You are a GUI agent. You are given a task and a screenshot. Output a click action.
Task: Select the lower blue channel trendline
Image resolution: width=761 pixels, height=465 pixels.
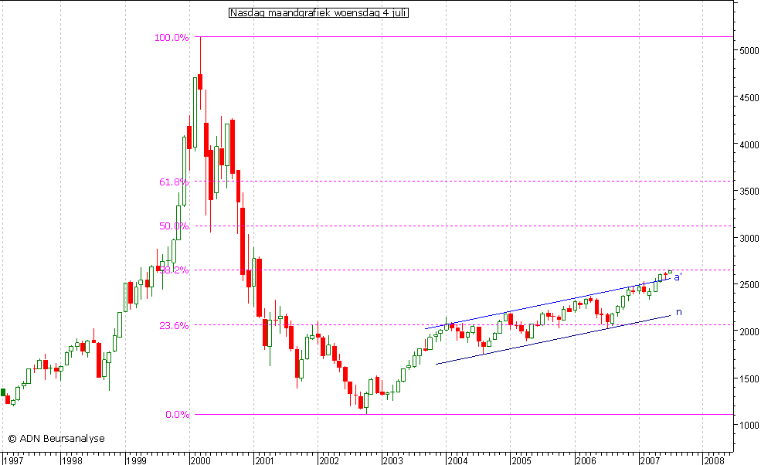[553, 340]
